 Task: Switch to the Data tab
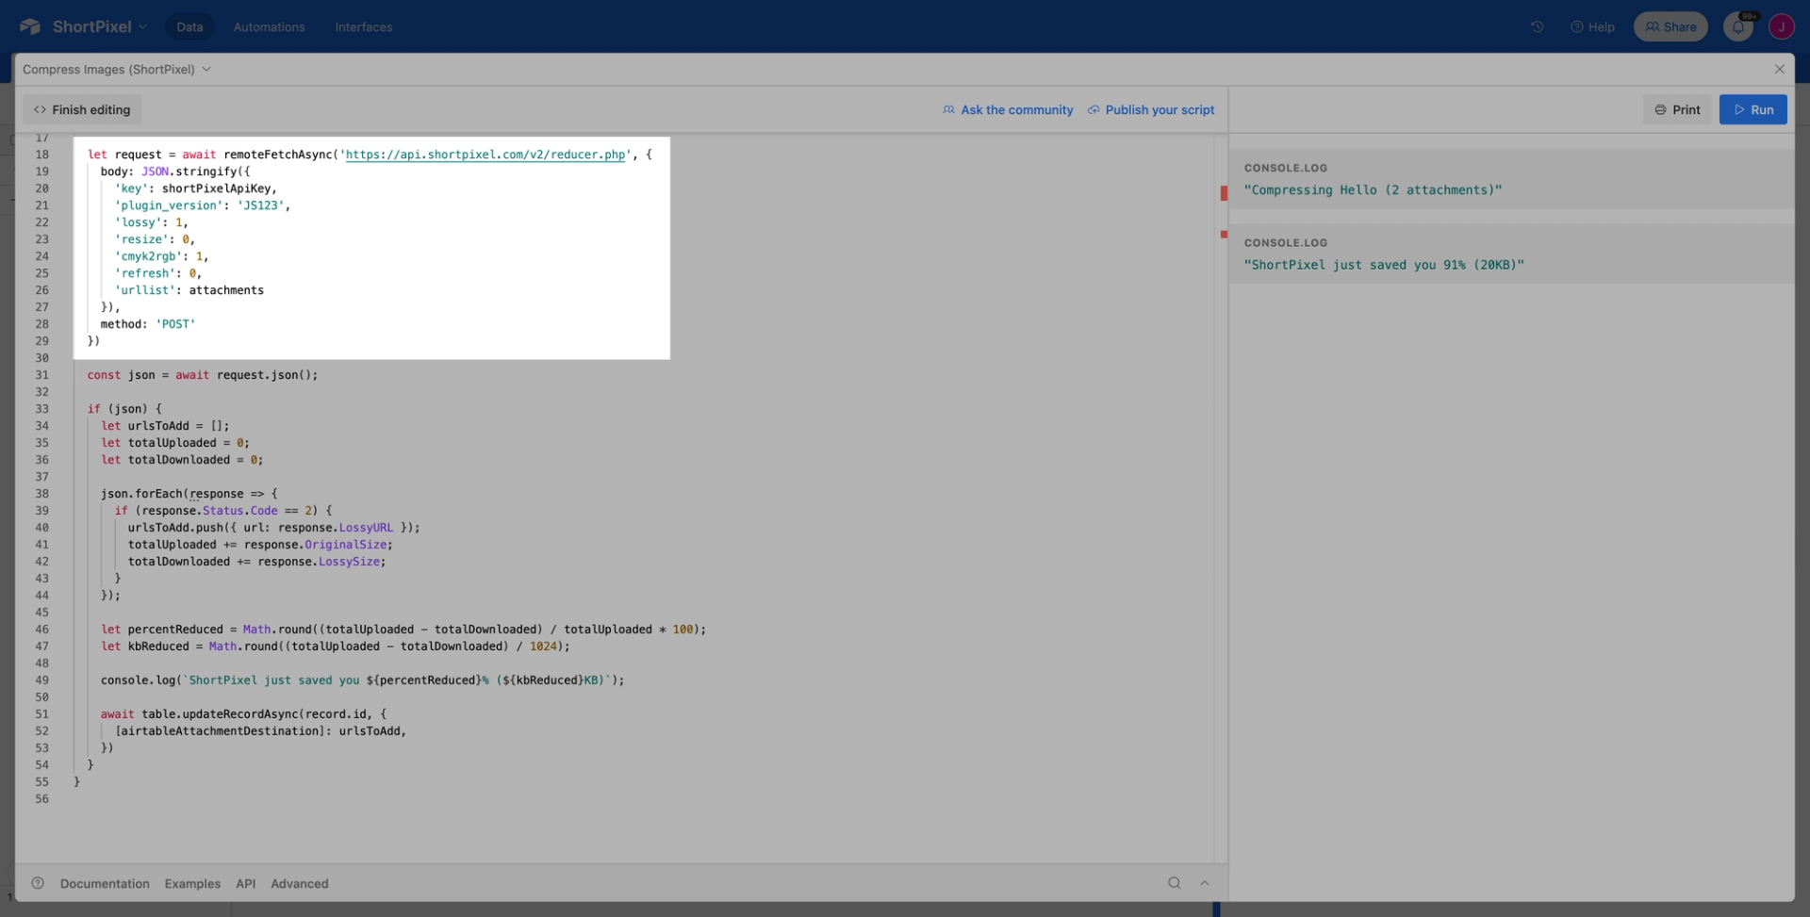pos(189,26)
